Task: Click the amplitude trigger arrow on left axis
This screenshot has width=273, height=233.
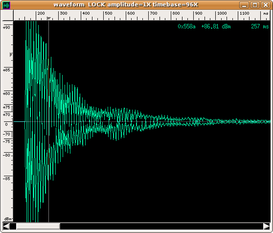Action: pyautogui.click(x=11, y=54)
